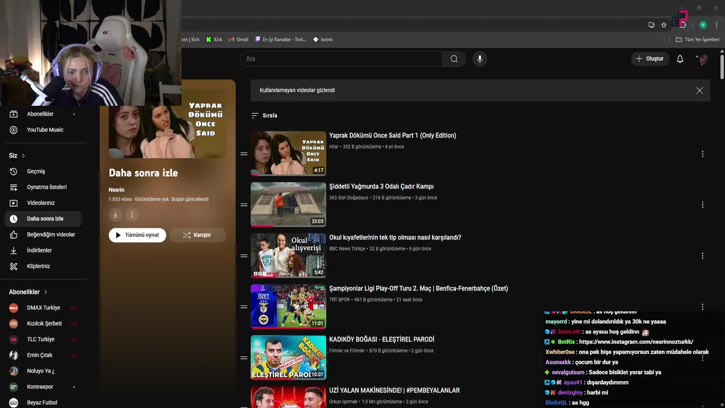Click the Ara search input field

(341, 59)
